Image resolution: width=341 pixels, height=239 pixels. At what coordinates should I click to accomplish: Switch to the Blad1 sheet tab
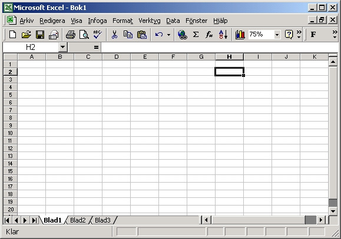click(52, 220)
